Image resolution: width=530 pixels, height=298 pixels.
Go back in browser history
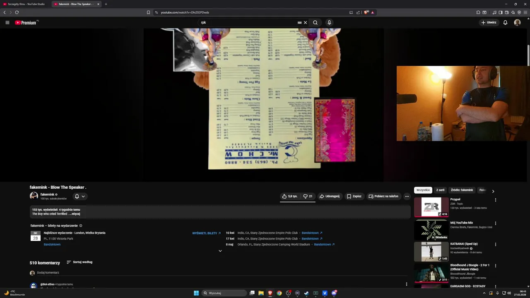(x=5, y=12)
